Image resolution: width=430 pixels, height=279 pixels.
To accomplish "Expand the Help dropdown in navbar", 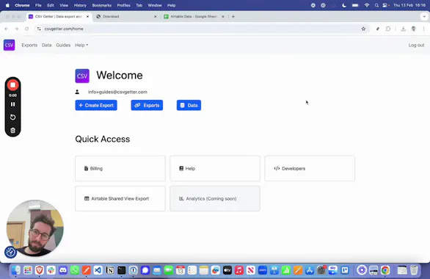I will tap(81, 45).
